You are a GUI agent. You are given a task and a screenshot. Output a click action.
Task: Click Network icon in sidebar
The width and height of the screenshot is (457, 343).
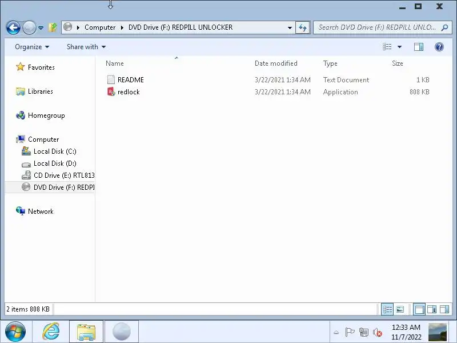click(x=21, y=211)
